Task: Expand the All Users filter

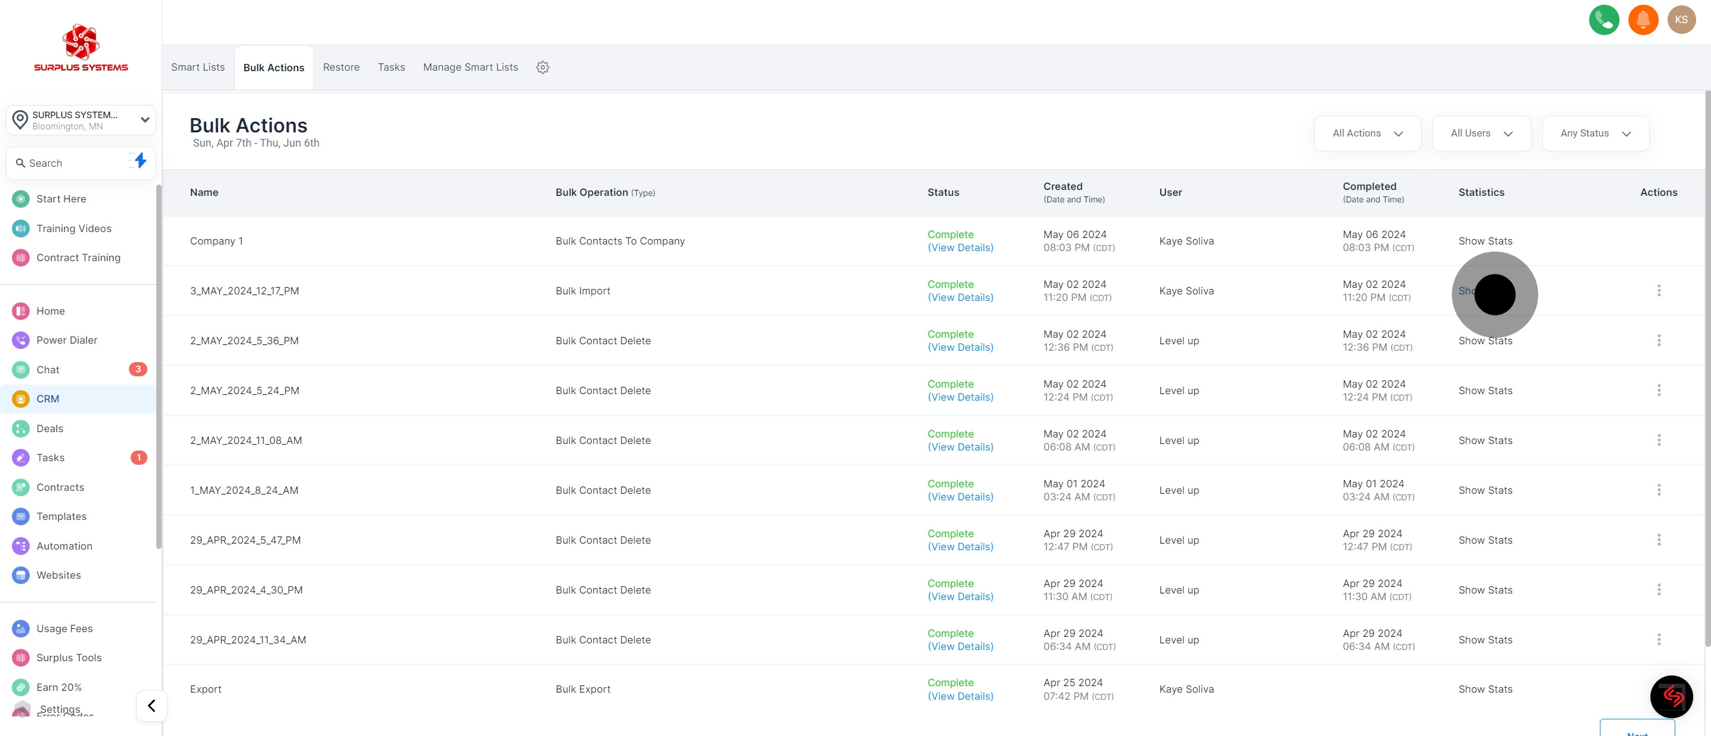Action: [x=1480, y=133]
